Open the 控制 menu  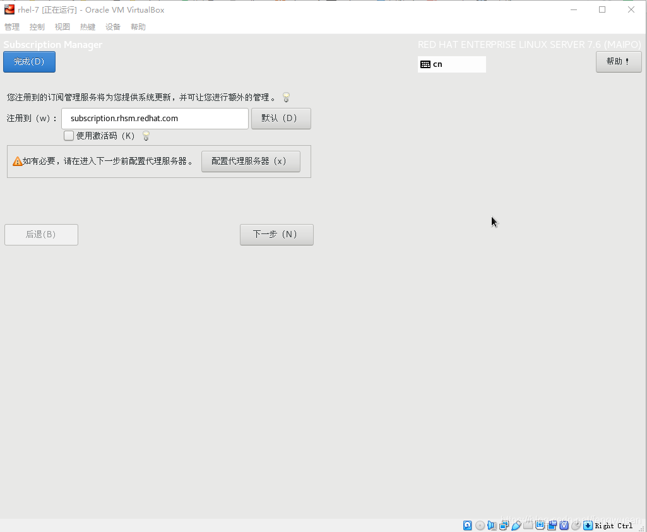coord(37,27)
